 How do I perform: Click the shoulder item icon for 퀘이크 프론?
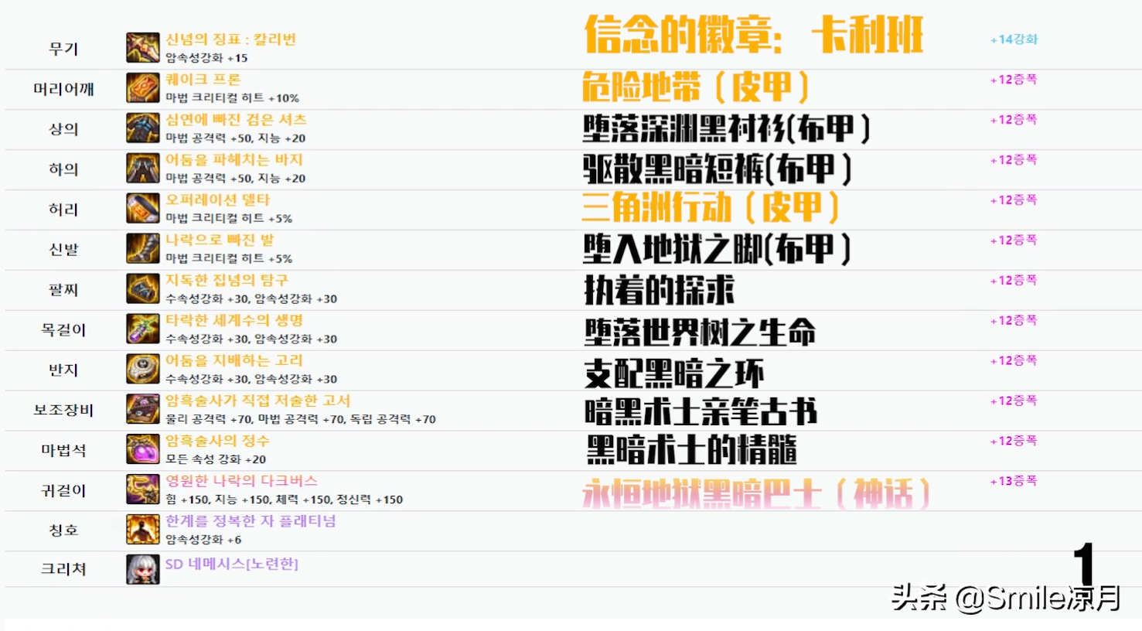[x=143, y=88]
